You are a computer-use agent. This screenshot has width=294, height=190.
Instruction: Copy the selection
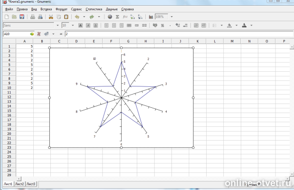click(x=59, y=17)
